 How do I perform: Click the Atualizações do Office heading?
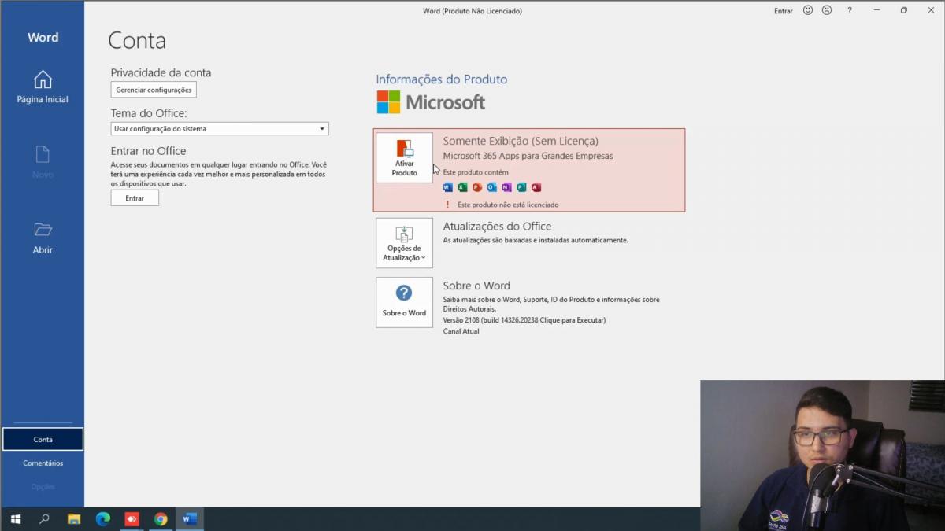[x=497, y=227]
